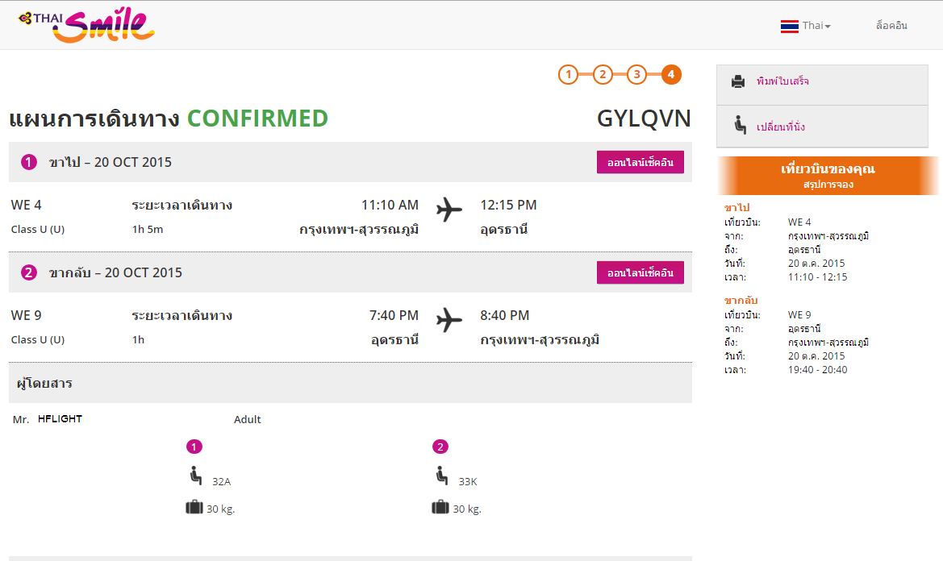Click the seat icon beside 32A
943x561 pixels.
point(194,476)
